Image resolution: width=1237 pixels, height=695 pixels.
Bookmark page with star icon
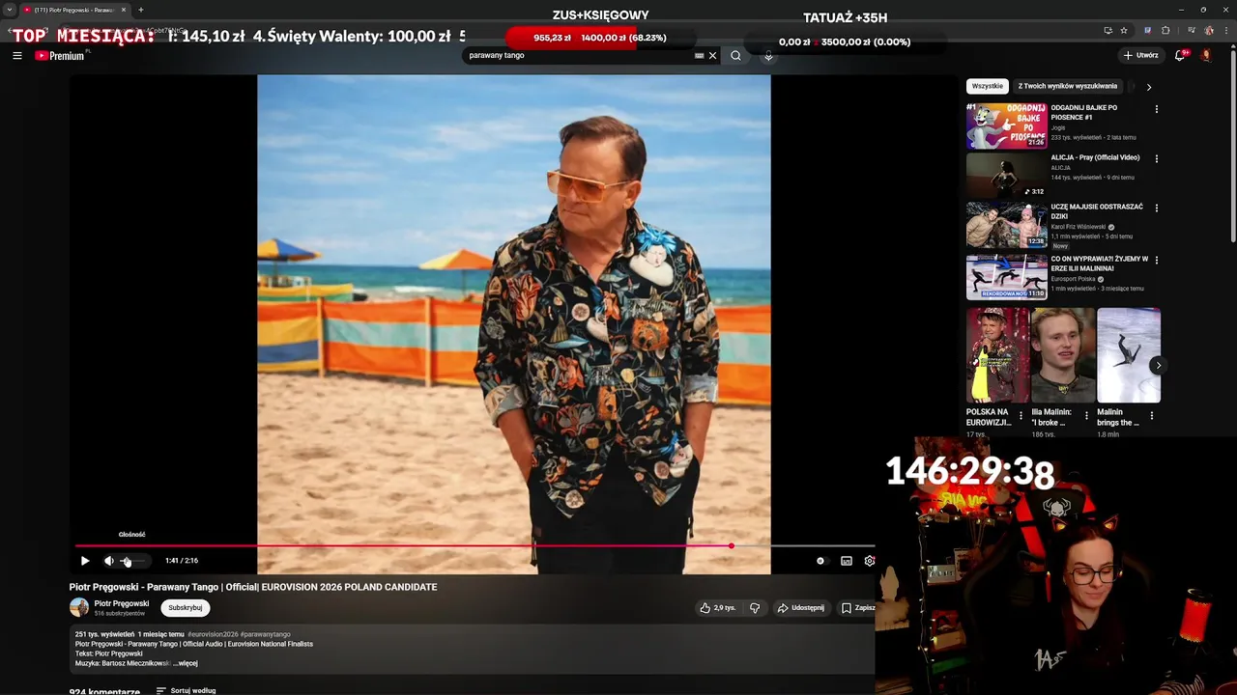pos(1124,30)
